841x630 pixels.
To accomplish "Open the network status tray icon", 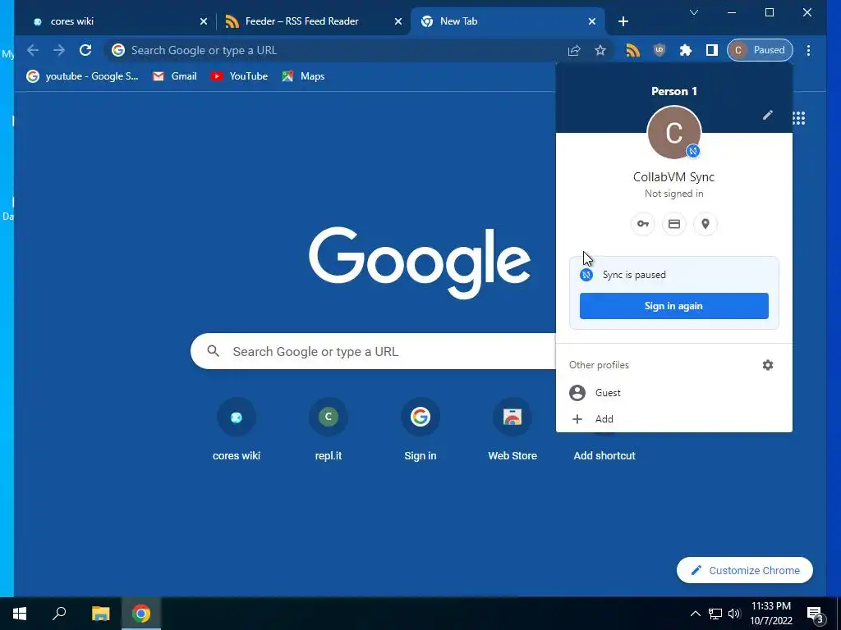I will (715, 614).
